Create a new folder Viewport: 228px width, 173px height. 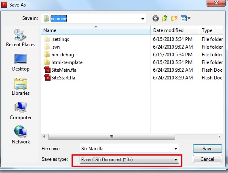[174, 18]
